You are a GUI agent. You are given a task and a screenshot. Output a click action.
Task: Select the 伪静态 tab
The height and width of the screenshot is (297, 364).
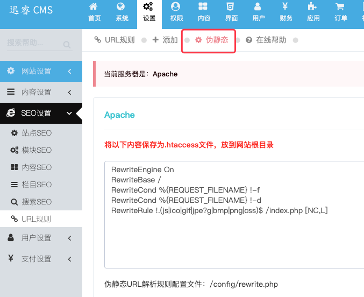211,40
